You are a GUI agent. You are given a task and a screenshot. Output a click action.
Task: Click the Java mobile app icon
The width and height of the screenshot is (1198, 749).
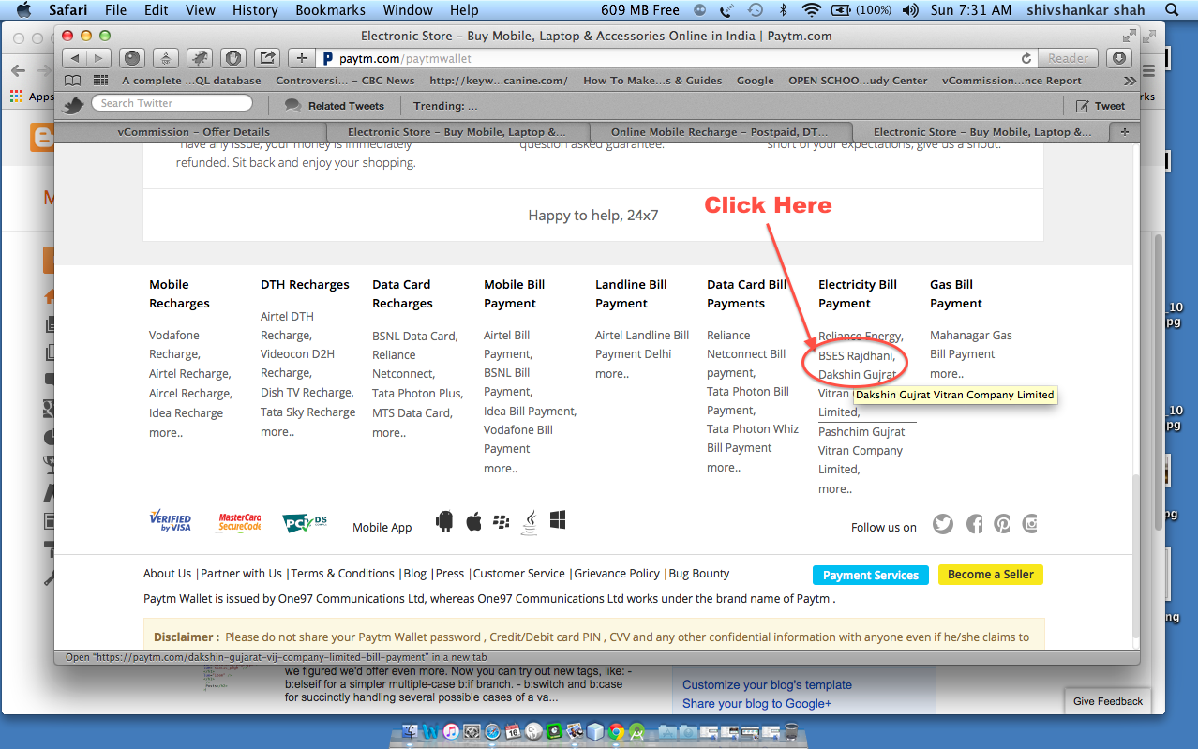[x=530, y=522]
